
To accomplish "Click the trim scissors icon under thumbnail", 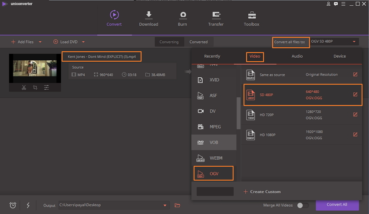I will click(x=24, y=88).
